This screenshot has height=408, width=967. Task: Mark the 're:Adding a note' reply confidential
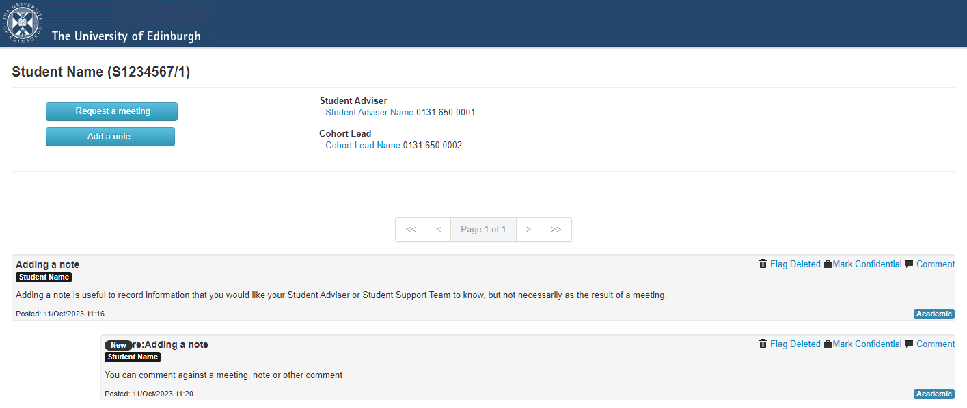pos(867,344)
